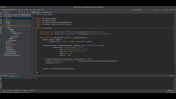Collapse the app module folder
176x99 pixels.
(x=5, y=22)
